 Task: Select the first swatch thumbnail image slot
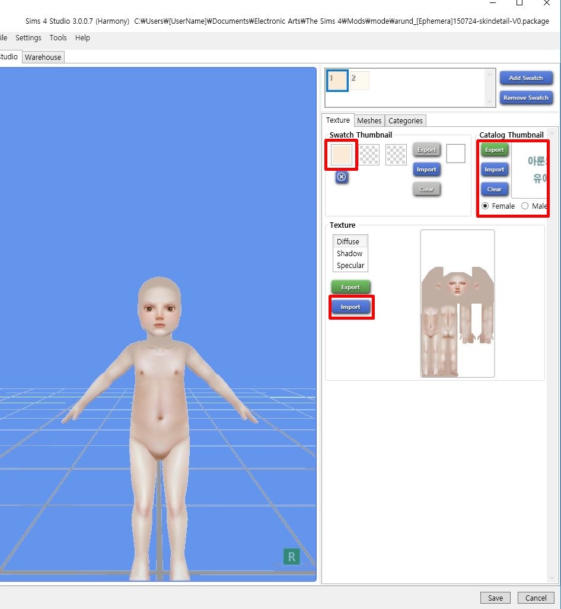coord(342,155)
